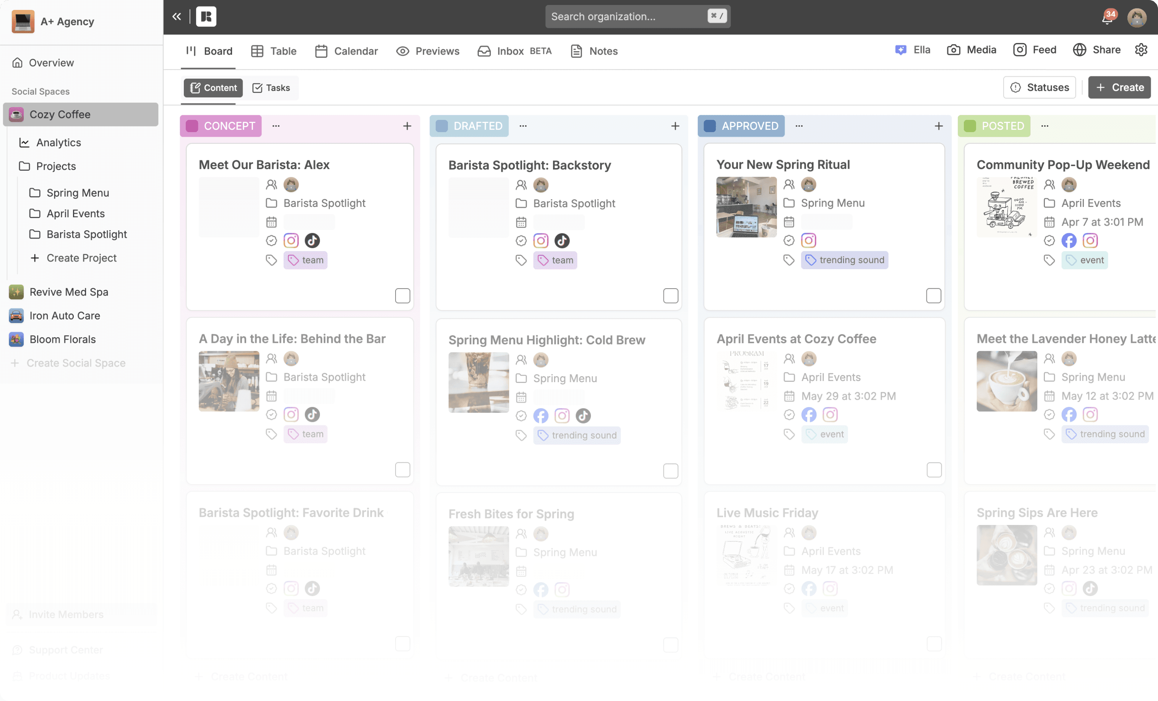Viewport: 1158px width, 701px height.
Task: Open user profile avatar in top bar
Action: point(1136,18)
